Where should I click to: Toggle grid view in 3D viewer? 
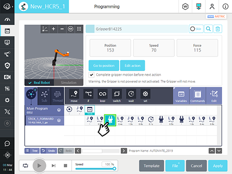coord(79,29)
